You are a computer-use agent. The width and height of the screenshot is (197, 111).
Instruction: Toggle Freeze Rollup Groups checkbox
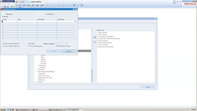29,46
